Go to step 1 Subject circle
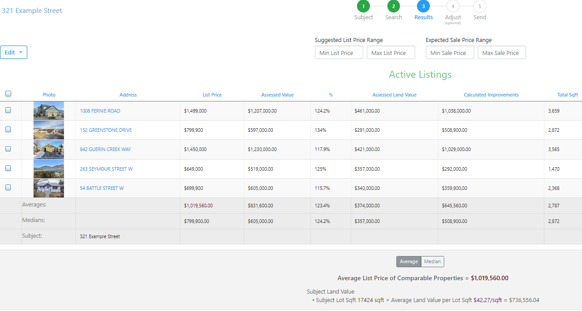The width and height of the screenshot is (582, 311). [363, 6]
